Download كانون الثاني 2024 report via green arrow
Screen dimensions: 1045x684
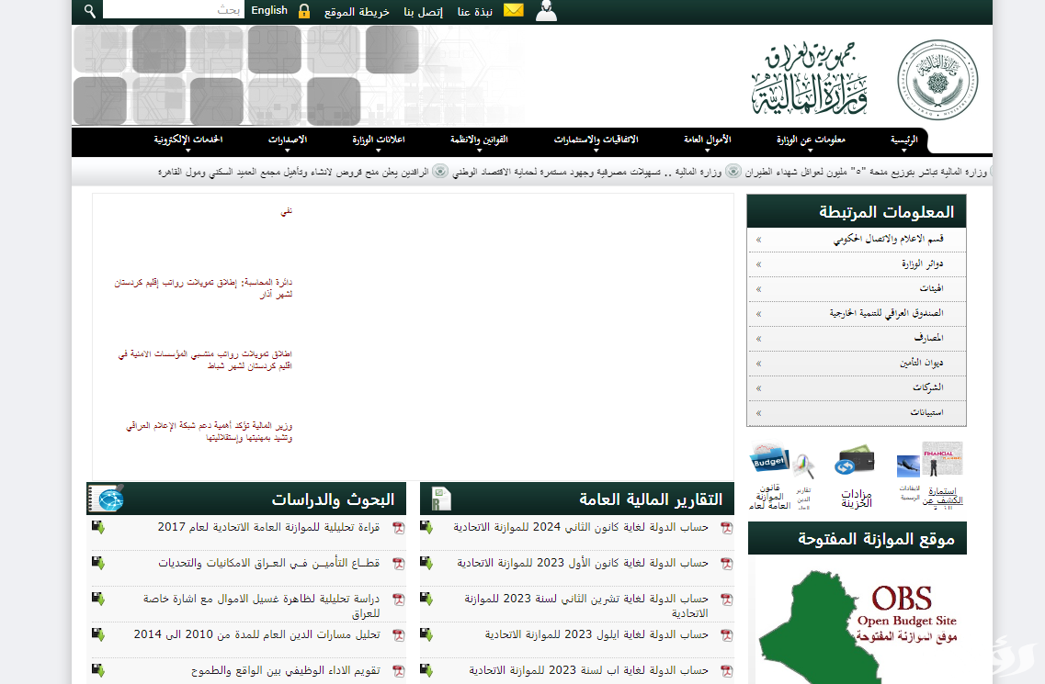coord(426,527)
